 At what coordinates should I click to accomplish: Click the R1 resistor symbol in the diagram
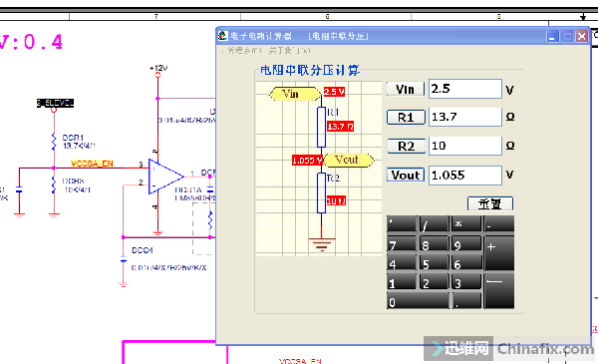pos(322,127)
